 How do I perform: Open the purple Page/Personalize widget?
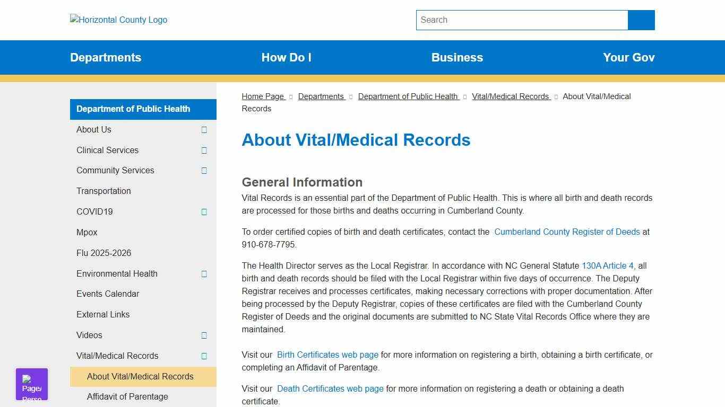31,384
